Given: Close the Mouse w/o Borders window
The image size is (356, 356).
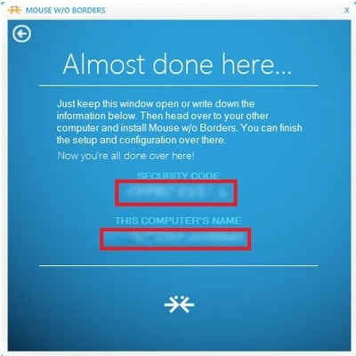Looking at the screenshot, I should pos(346,10).
